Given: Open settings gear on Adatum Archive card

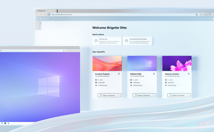Looking at the screenshot, I should tap(189, 74).
